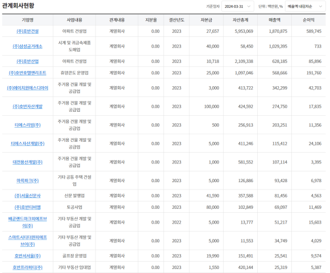The height and width of the screenshot is (273, 330).
Task: Follow the 티에스자산개발(주) link
Action: tap(27, 144)
